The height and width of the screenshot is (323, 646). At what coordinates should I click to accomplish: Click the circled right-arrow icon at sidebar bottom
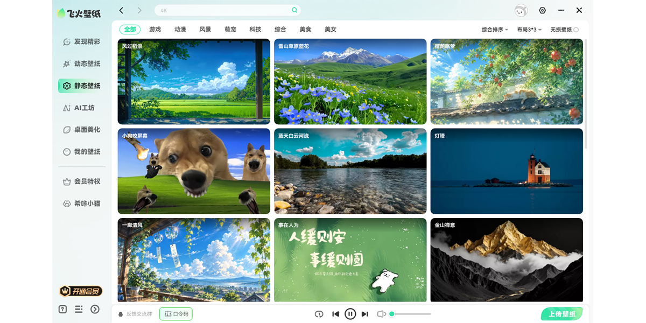pyautogui.click(x=95, y=309)
